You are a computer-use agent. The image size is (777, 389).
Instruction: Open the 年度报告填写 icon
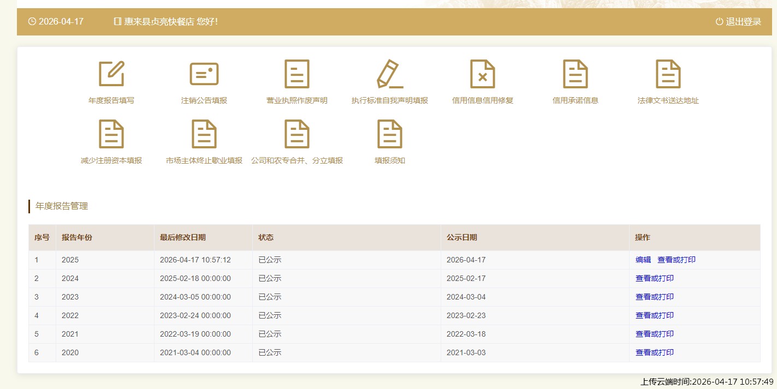pyautogui.click(x=111, y=74)
